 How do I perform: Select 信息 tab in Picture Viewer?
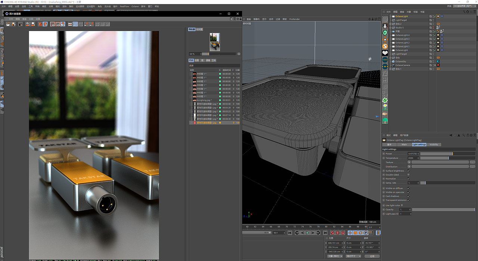click(196, 60)
